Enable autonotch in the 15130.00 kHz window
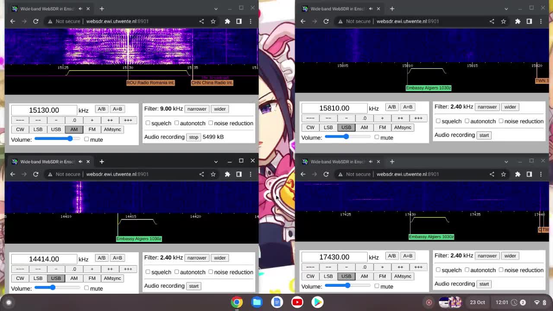The height and width of the screenshot is (311, 553). [x=177, y=123]
